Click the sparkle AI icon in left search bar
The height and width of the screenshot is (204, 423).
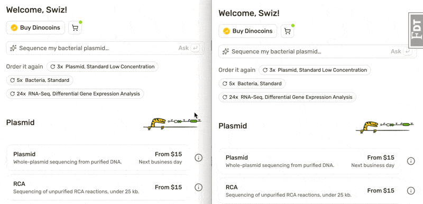[x=13, y=48]
